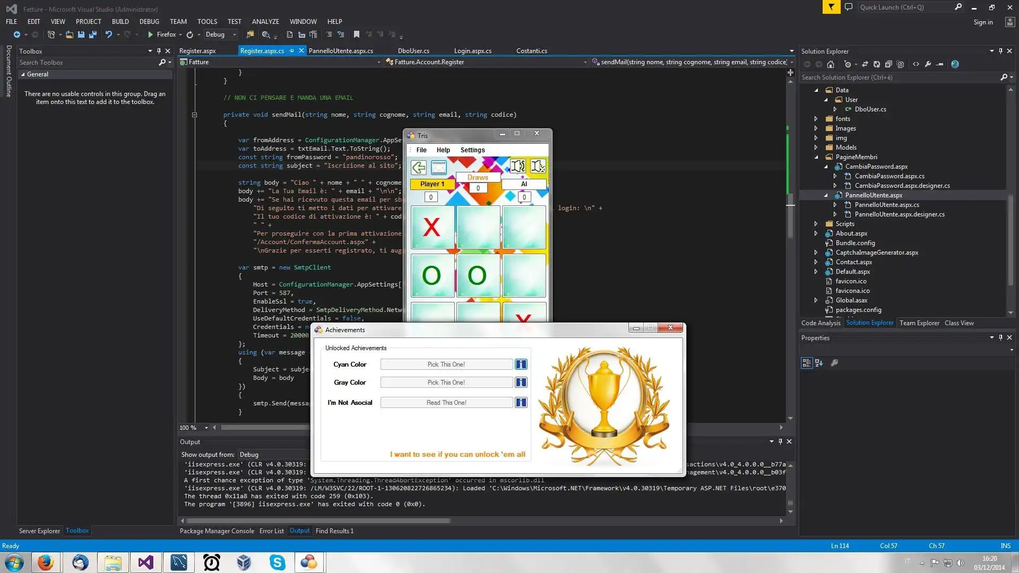Open Skype from the Windows taskbar
Image resolution: width=1019 pixels, height=573 pixels.
[x=277, y=562]
